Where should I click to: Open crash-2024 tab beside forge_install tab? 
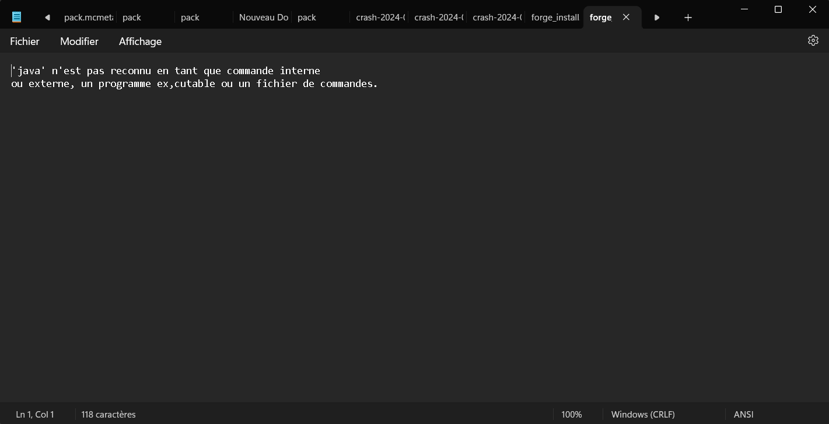click(x=496, y=17)
